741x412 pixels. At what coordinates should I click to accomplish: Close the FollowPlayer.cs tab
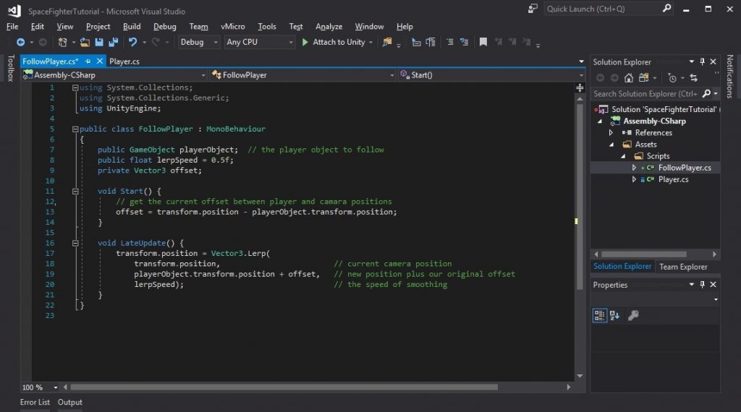(x=100, y=61)
